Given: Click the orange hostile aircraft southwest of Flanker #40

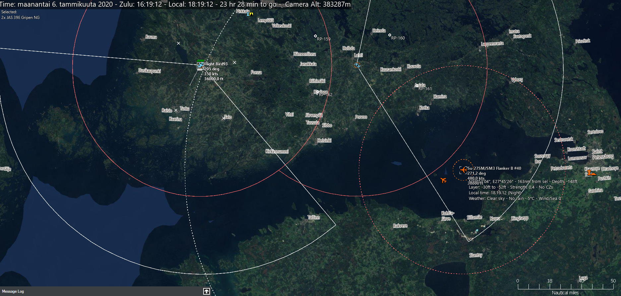Looking at the screenshot, I should point(444,180).
